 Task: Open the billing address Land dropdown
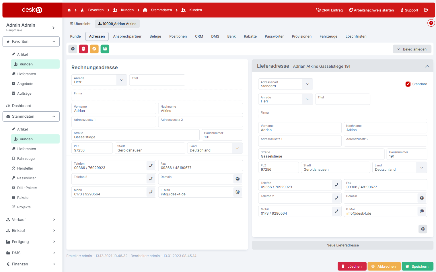[x=237, y=148]
